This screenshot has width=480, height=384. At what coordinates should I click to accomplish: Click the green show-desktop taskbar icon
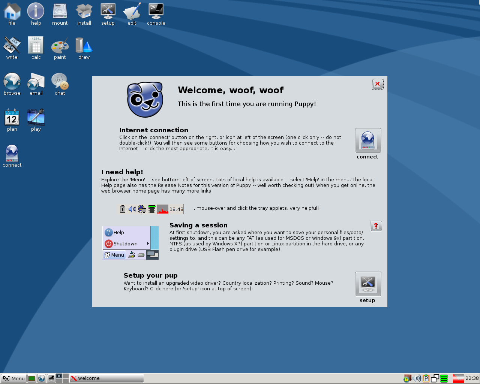pos(32,378)
